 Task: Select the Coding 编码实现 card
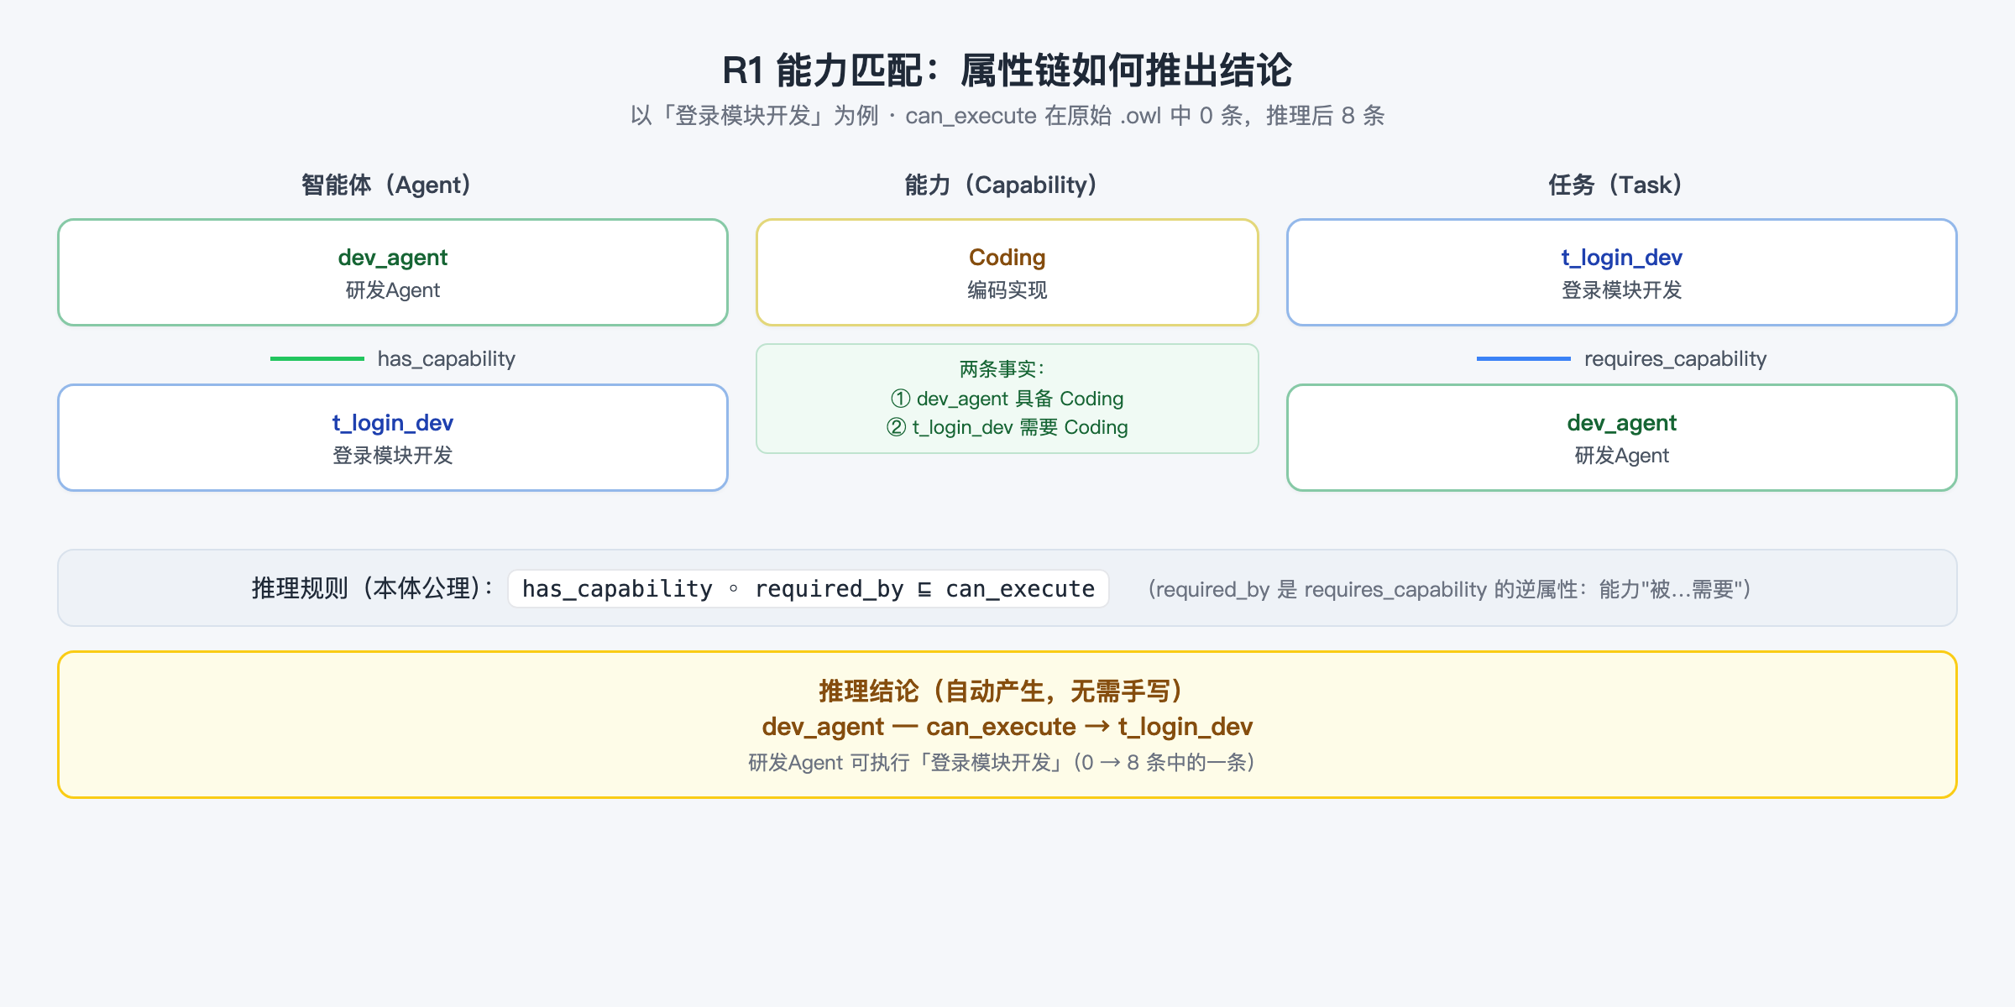pos(1007,273)
